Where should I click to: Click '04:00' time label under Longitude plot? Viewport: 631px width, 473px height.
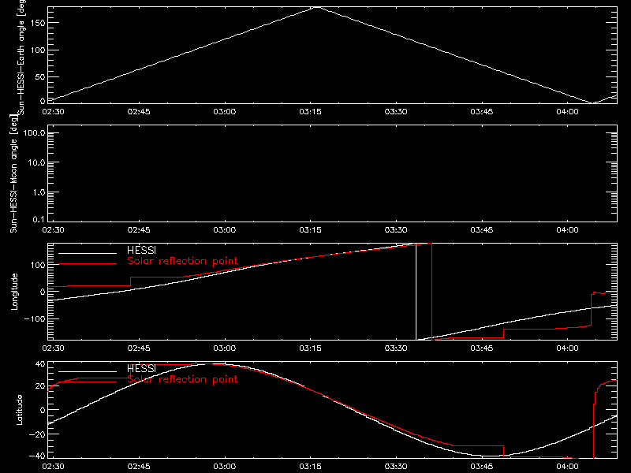point(567,348)
